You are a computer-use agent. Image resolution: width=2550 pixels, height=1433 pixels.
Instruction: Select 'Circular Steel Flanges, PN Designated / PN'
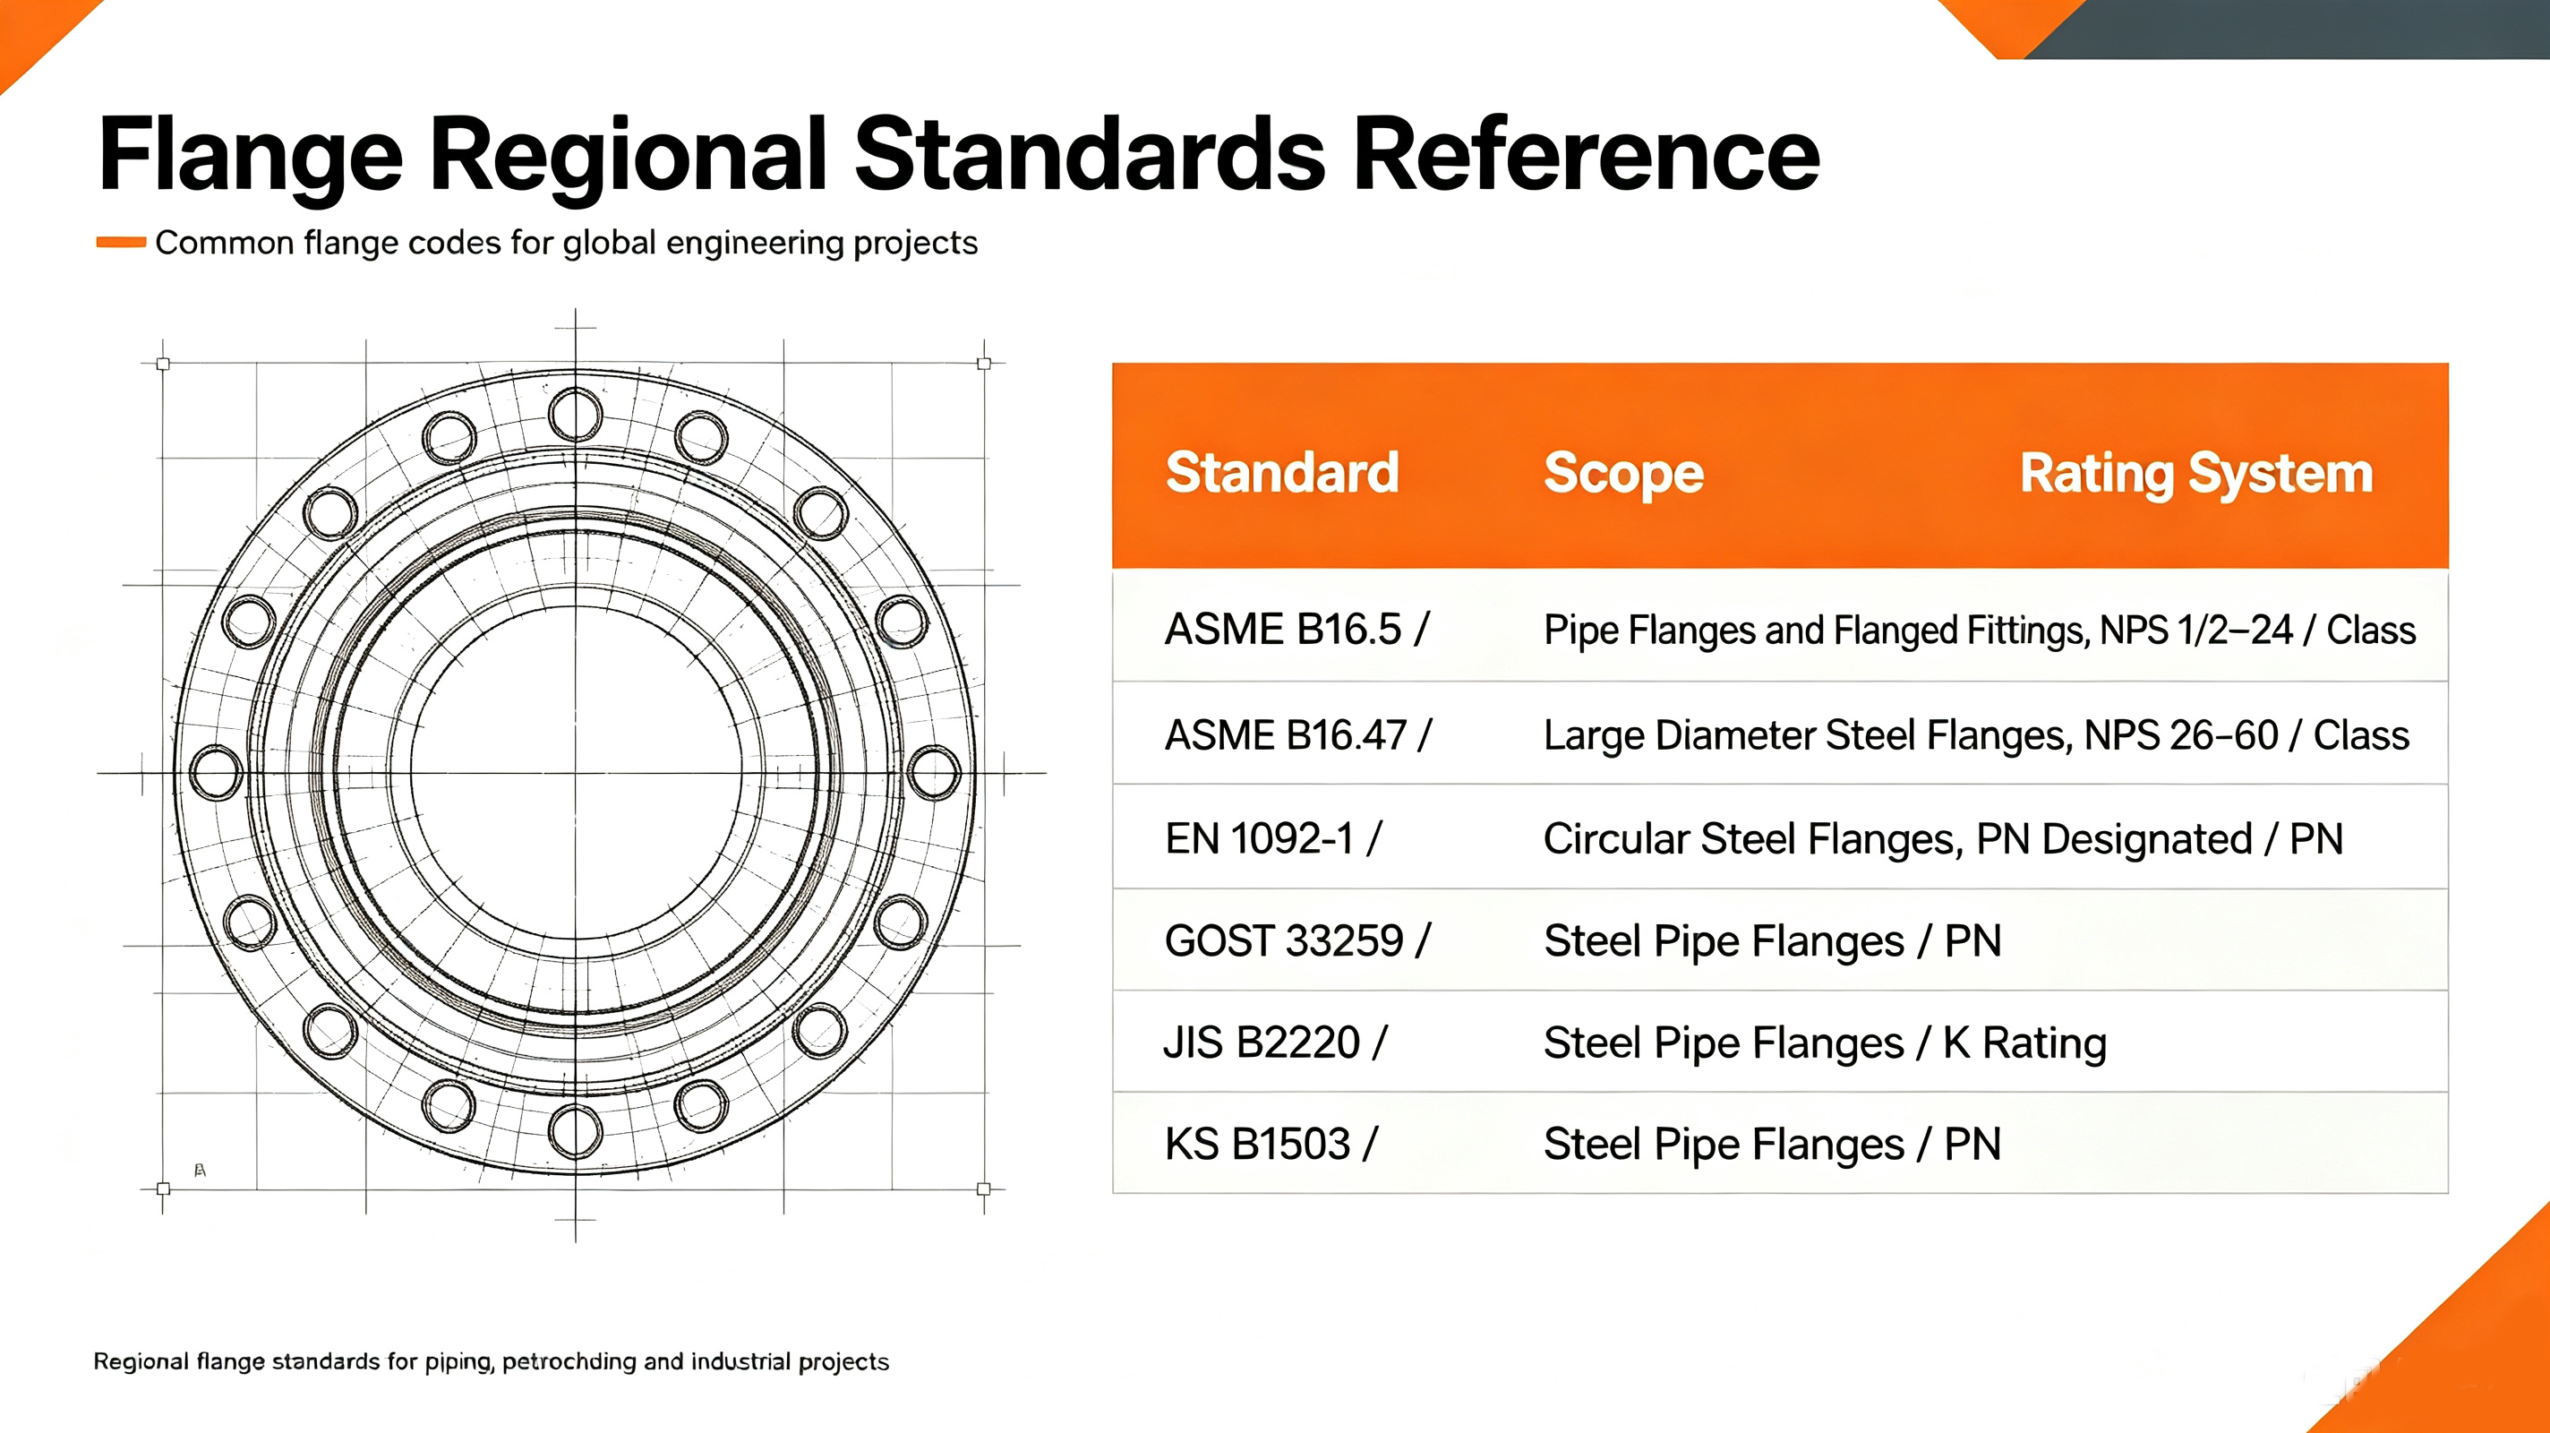[x=1943, y=840]
